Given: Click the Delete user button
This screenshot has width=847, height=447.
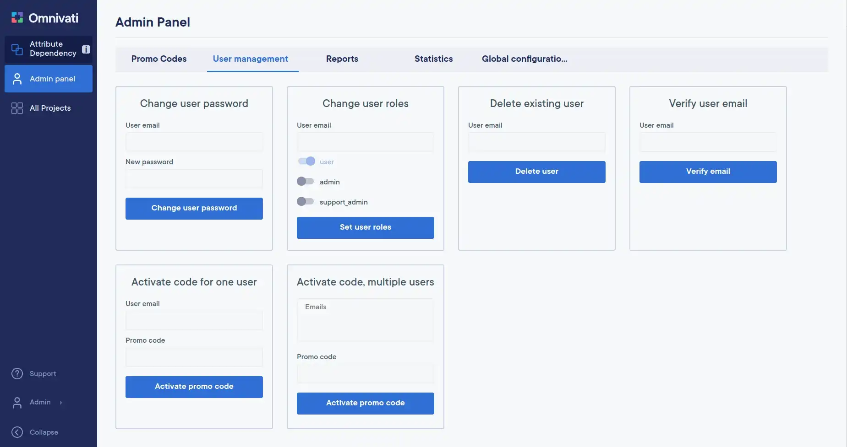Looking at the screenshot, I should (536, 172).
